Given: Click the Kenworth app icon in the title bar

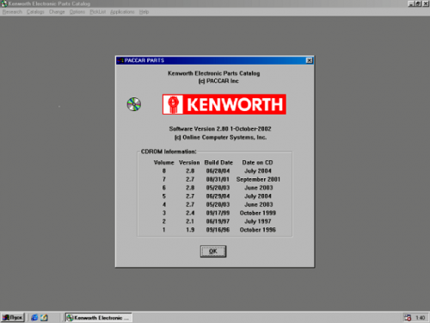Looking at the screenshot, I should (4, 3).
